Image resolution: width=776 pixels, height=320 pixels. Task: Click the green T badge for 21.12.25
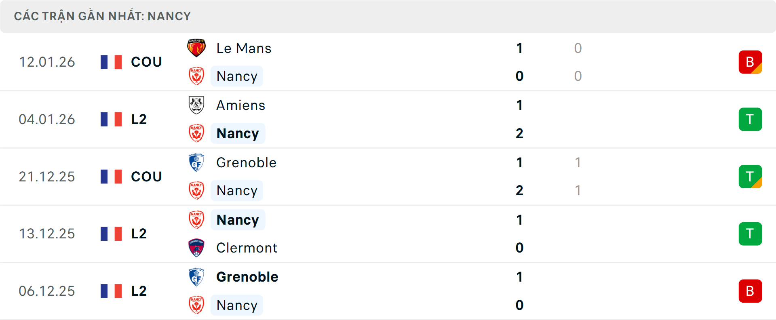(750, 177)
